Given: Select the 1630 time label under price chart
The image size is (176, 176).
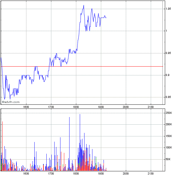Looking at the screenshot, I should [26, 107].
